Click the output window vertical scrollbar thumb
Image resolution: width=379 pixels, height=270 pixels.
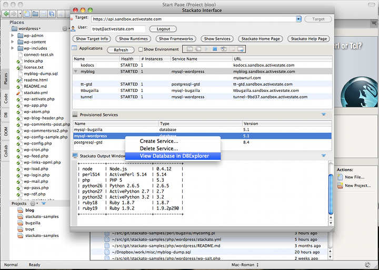click(x=331, y=194)
